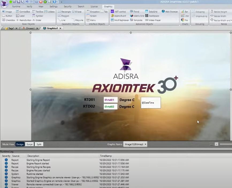Insert a Video Player object

[x=153, y=20]
